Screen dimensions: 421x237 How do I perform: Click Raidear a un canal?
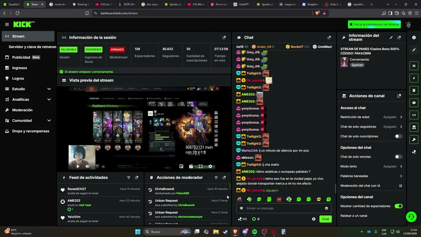pos(354,216)
